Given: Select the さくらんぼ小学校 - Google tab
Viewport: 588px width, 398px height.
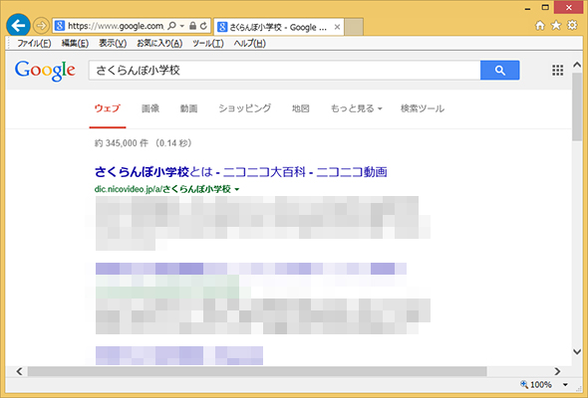Looking at the screenshot, I should [x=279, y=27].
